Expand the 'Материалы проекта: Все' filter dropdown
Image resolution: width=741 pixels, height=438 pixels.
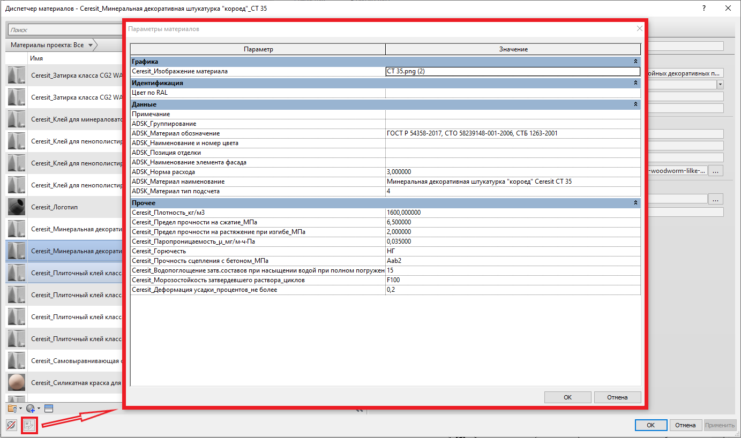point(91,45)
